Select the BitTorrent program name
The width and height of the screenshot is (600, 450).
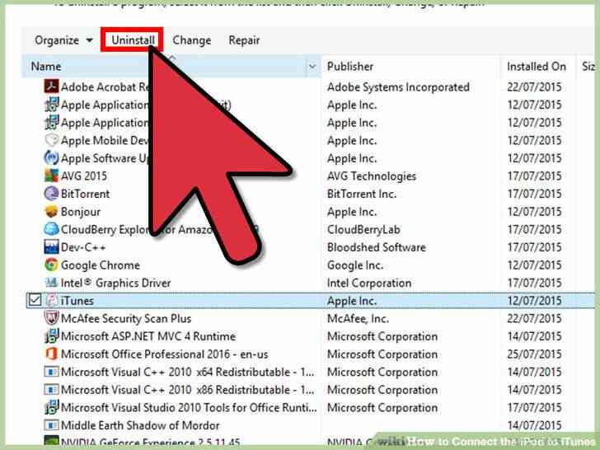click(86, 194)
